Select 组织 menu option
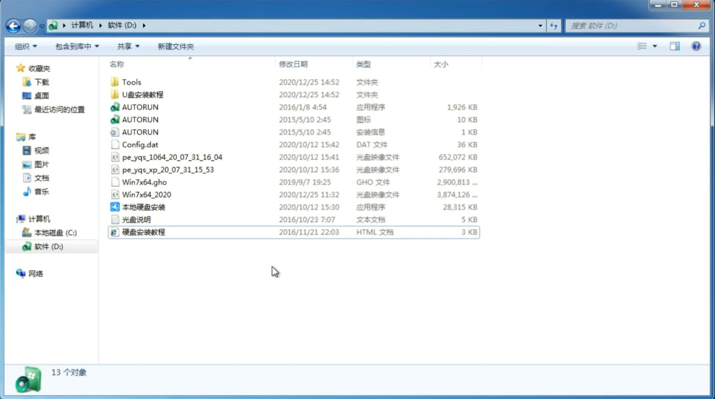Image resolution: width=715 pixels, height=399 pixels. click(x=26, y=46)
